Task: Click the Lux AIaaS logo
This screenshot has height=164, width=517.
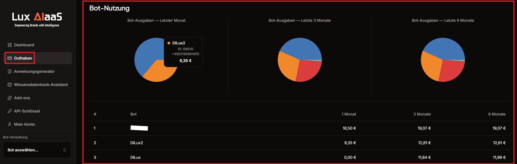Action: tap(37, 20)
